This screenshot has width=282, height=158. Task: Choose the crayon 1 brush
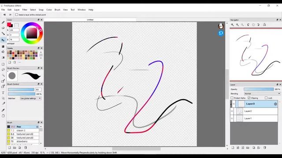coord(23,130)
